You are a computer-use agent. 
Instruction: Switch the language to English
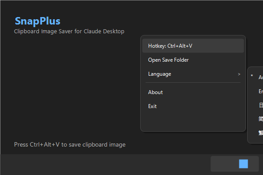pos(260,91)
